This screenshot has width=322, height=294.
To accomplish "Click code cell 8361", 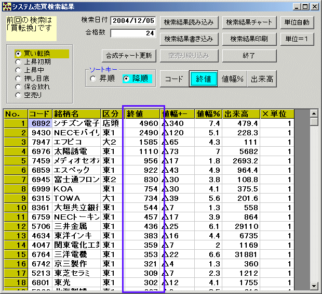I will tap(40, 208).
